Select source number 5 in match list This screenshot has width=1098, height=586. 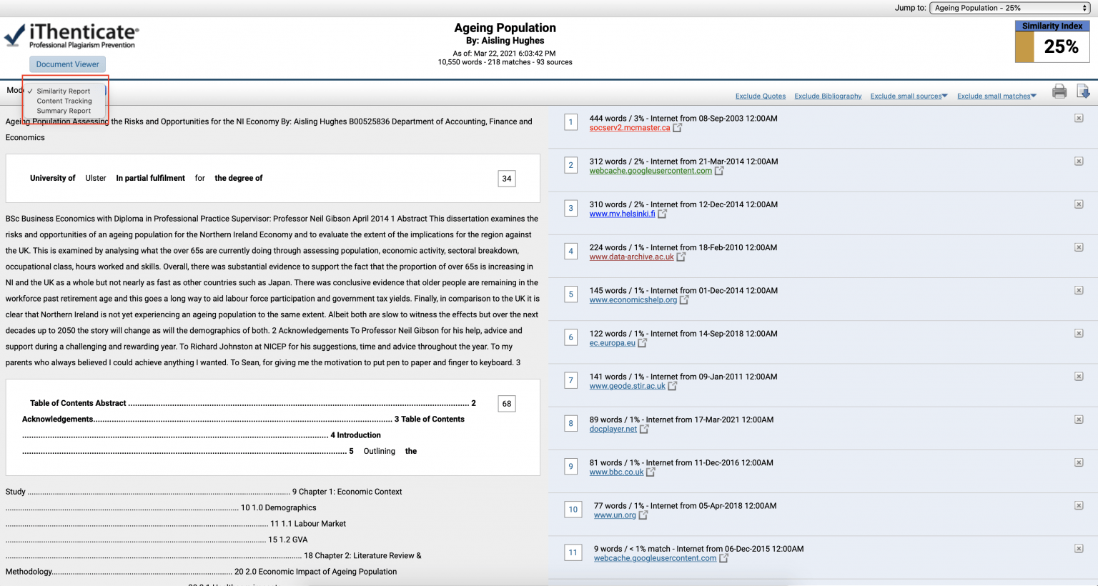pyautogui.click(x=570, y=294)
